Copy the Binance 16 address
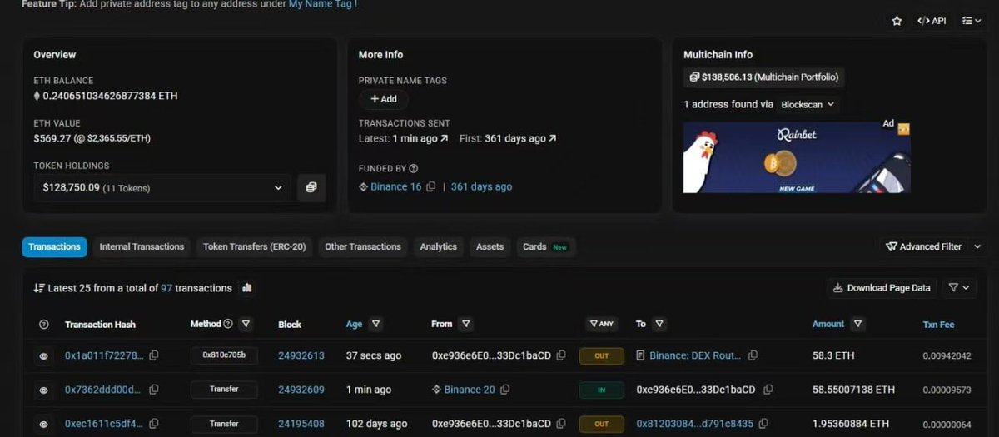 (x=430, y=187)
